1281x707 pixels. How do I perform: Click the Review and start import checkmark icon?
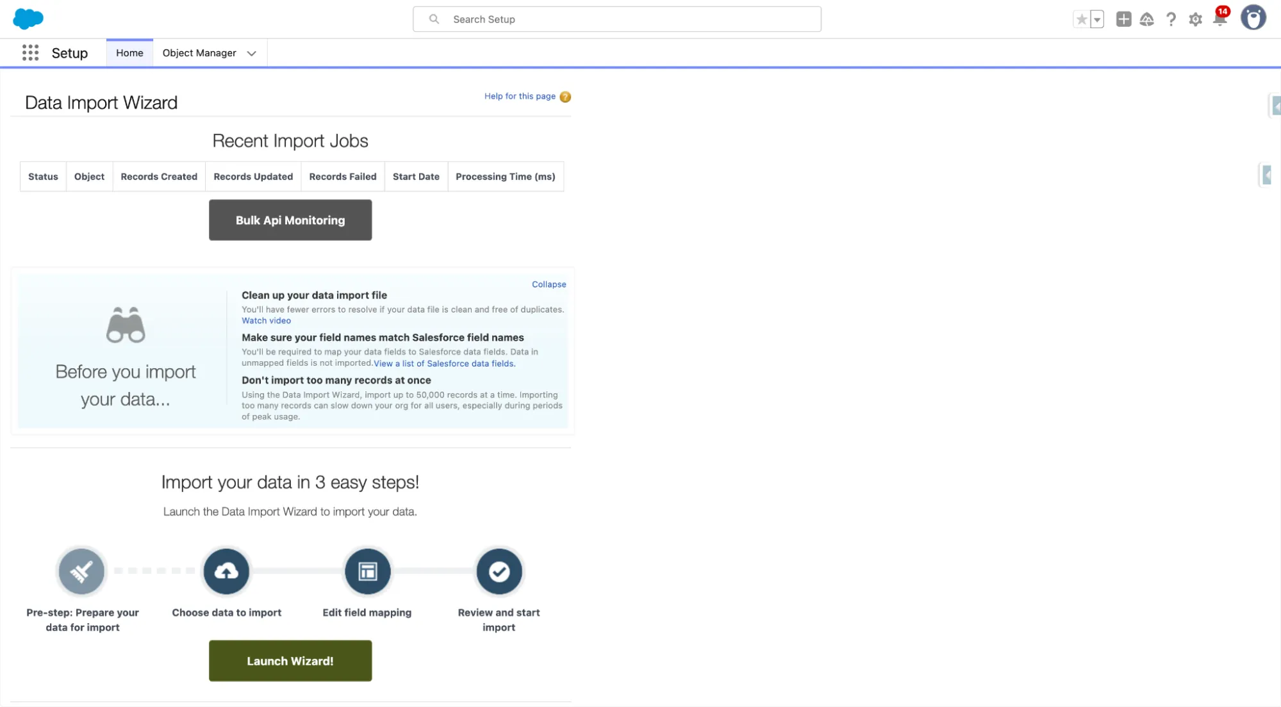499,571
